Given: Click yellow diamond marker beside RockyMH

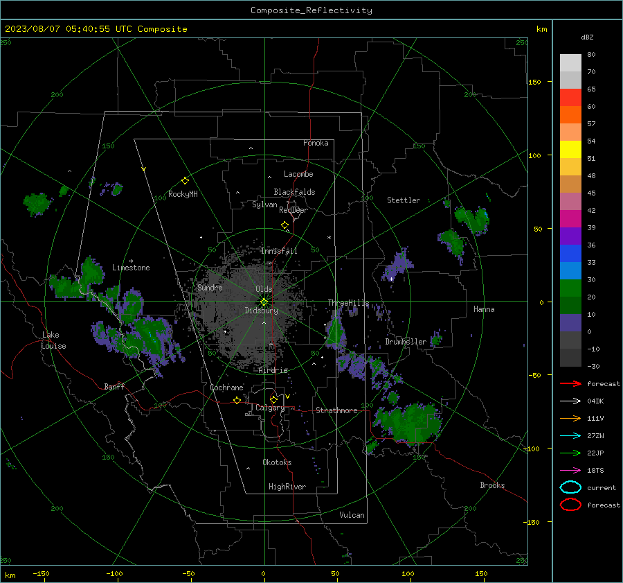Looking at the screenshot, I should tap(185, 181).
